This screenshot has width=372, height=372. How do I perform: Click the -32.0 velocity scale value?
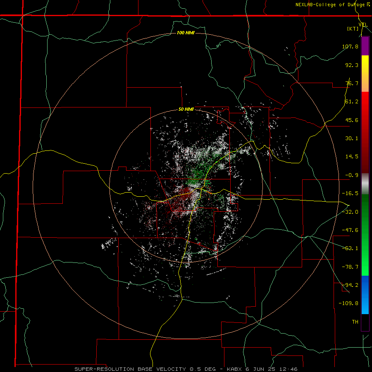[350, 212]
